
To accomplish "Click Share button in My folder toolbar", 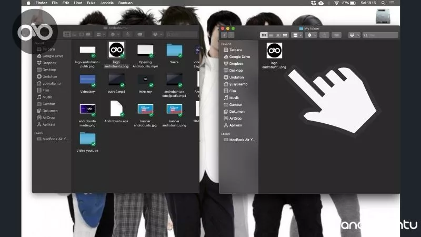I will click(324, 35).
